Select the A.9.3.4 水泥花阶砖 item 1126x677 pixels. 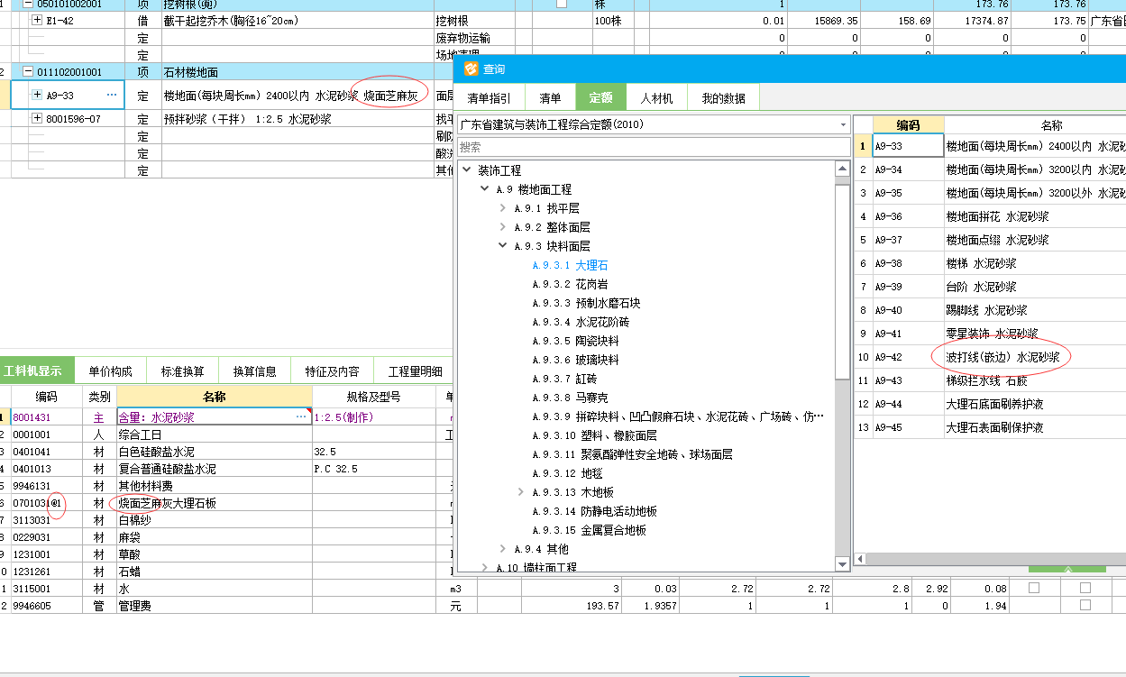[x=581, y=322]
